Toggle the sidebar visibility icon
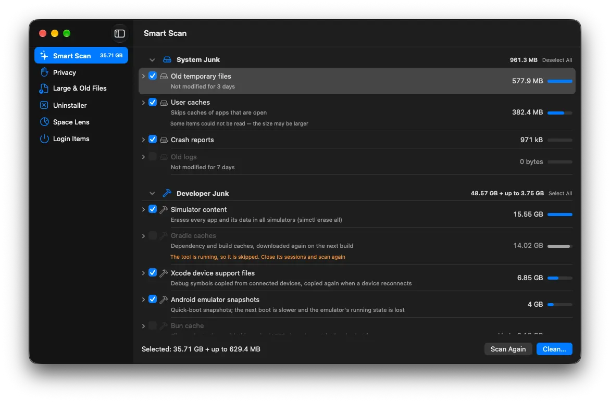Image resolution: width=610 pixels, height=402 pixels. pyautogui.click(x=119, y=33)
